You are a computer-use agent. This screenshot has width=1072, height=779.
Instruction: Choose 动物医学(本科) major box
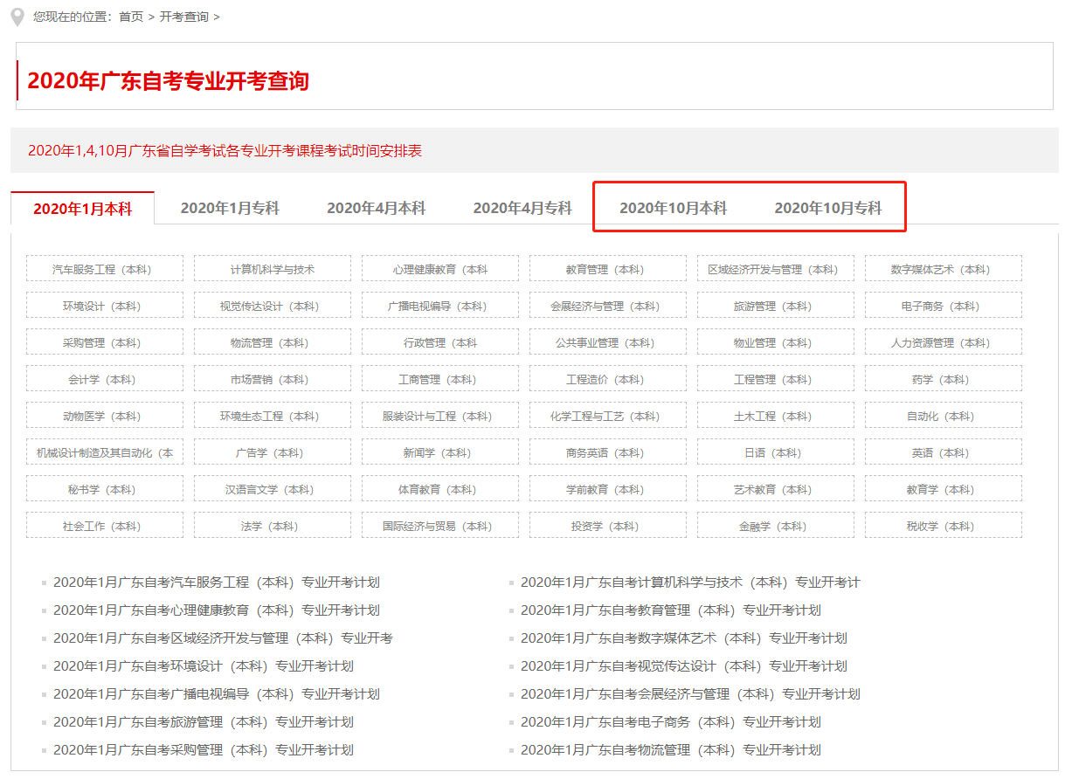pyautogui.click(x=105, y=416)
